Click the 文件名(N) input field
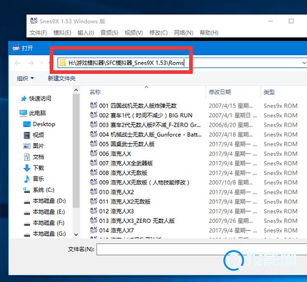The width and height of the screenshot is (307, 282). coord(202,249)
